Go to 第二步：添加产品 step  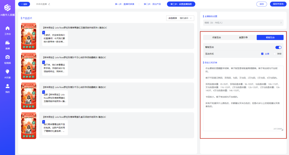pyautogui.click(x=152, y=4)
